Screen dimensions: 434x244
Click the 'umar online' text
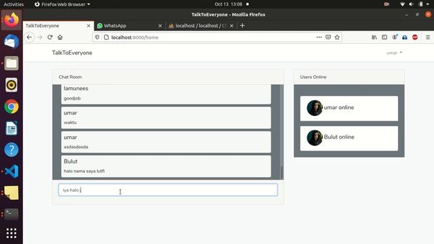tap(339, 107)
